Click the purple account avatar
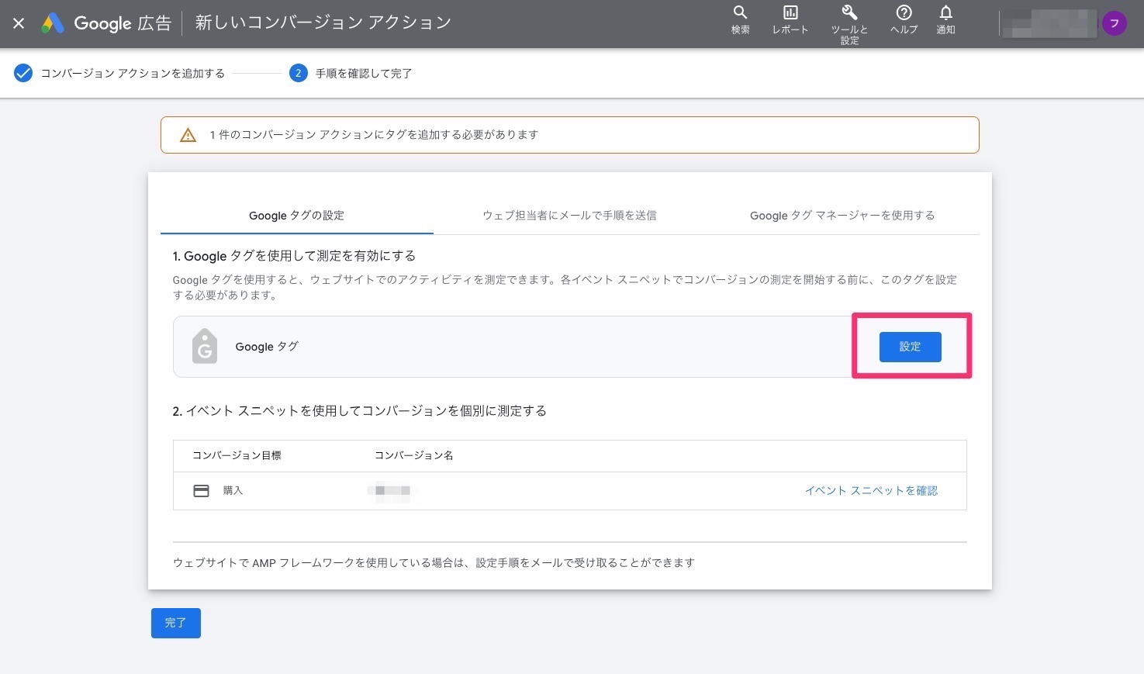Viewport: 1144px width, 674px height. (1115, 23)
